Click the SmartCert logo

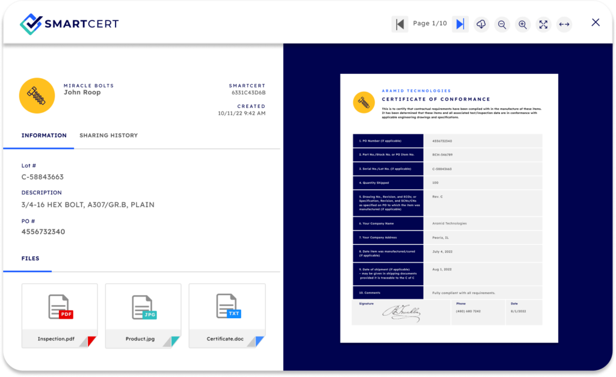click(x=69, y=24)
